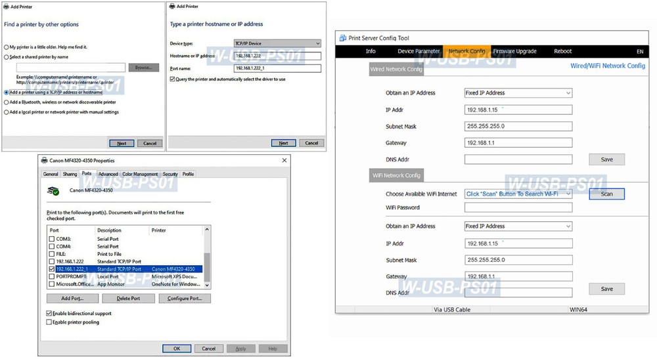Check the PORTPROMPT: port checkbox
The width and height of the screenshot is (657, 359).
(52, 276)
